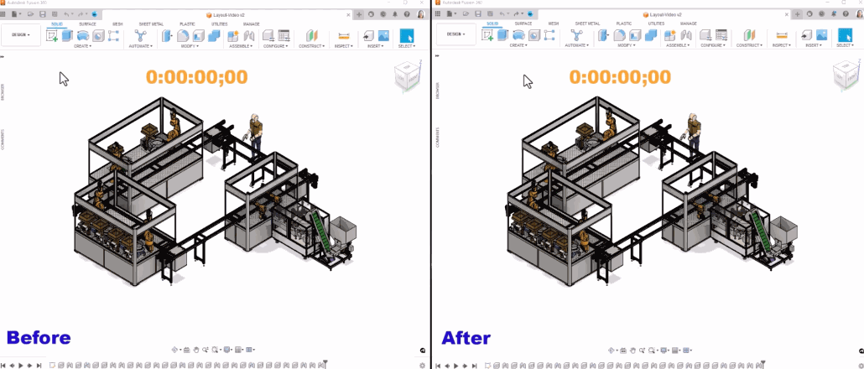Select the end-of-timeline marker in the left (Before) window

[x=325, y=364]
